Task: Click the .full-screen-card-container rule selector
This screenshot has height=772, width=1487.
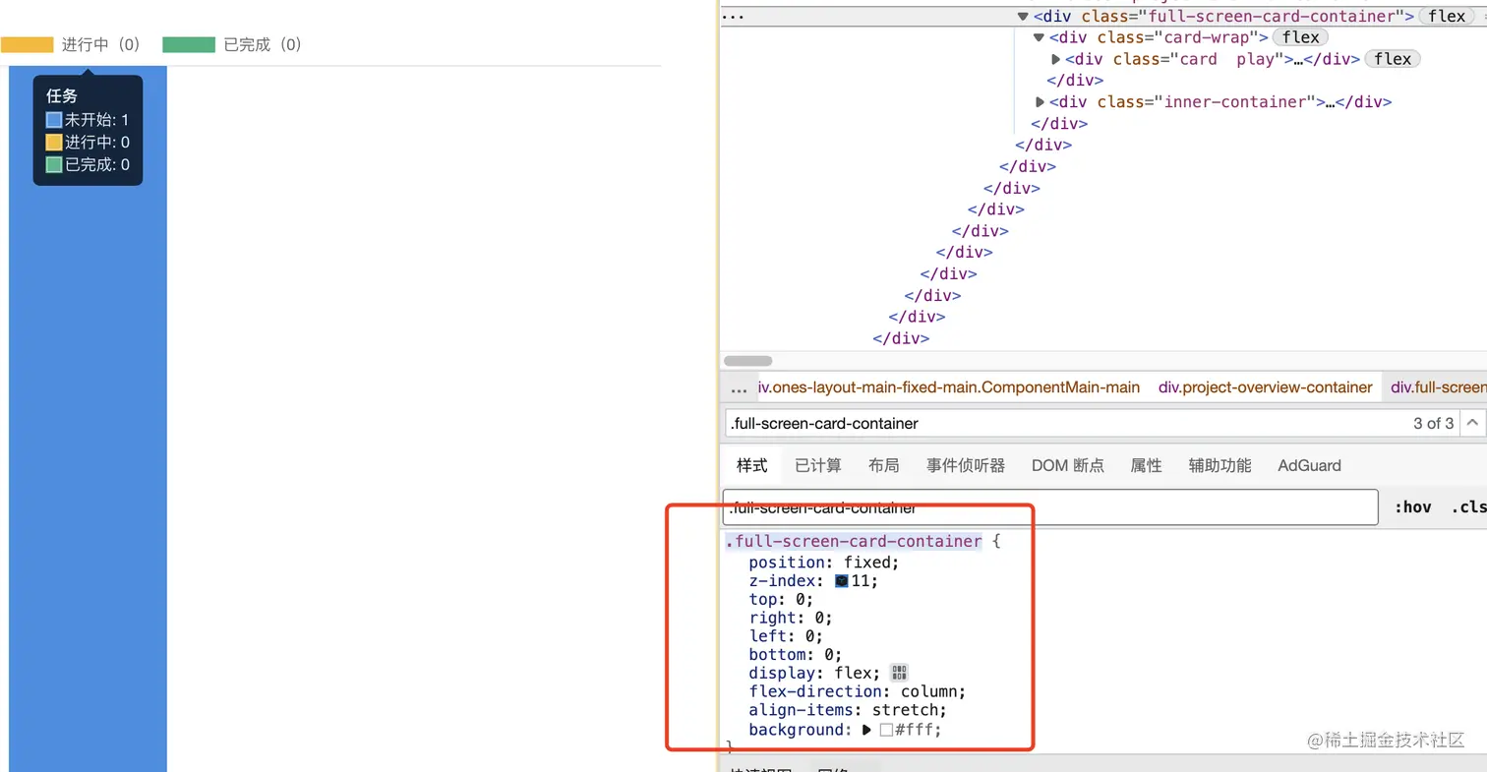Action: (854, 542)
